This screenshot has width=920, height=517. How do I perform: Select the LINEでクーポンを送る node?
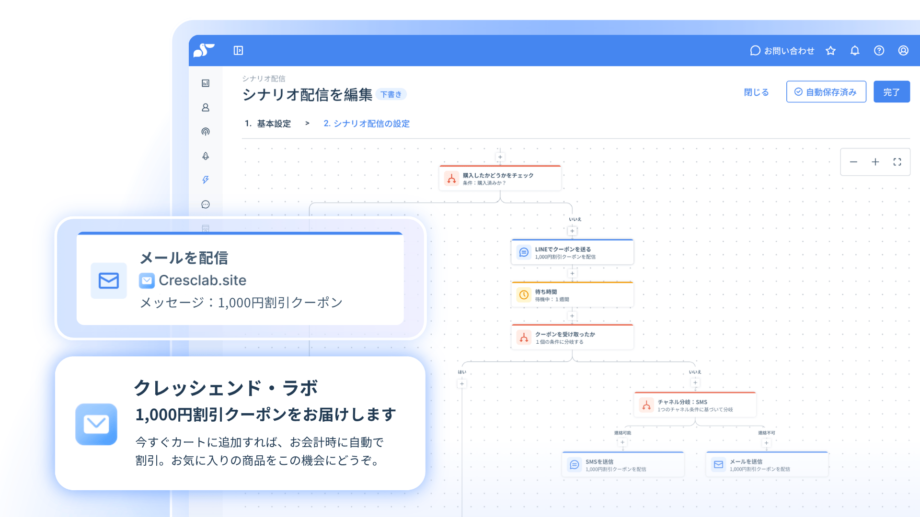tap(572, 252)
